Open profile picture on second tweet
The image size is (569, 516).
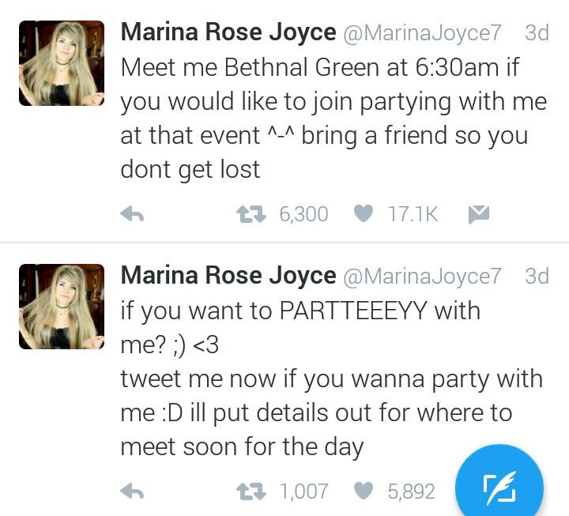61,307
